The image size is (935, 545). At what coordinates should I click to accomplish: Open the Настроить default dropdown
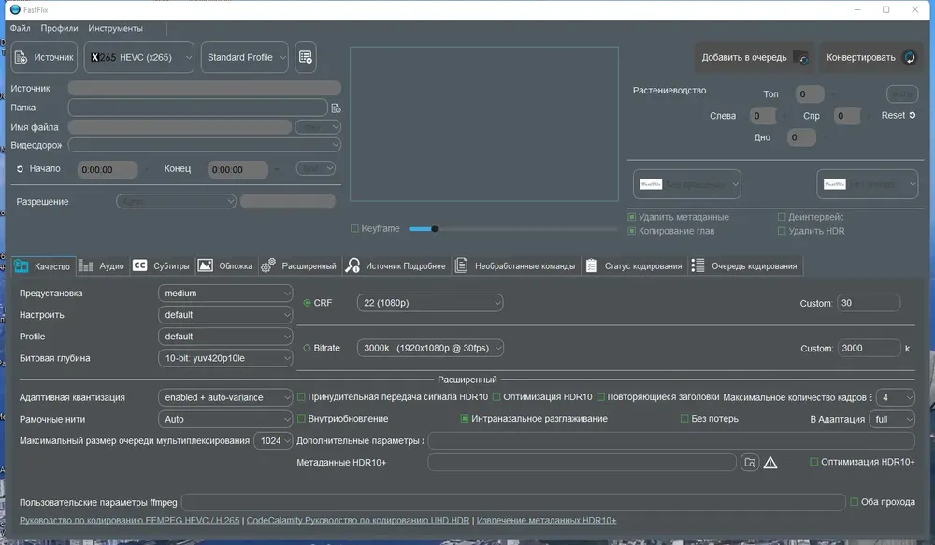(225, 315)
